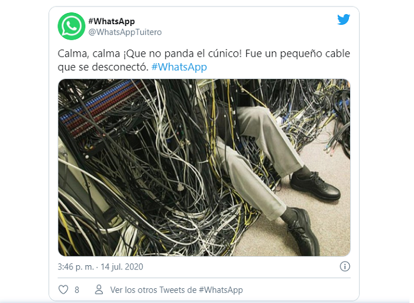414x303 pixels.
Task: Like the tweet with the heart icon
Action: coord(63,289)
